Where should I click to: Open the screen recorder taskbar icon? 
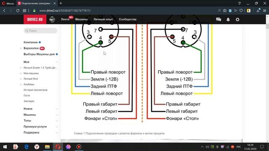pos(79,147)
